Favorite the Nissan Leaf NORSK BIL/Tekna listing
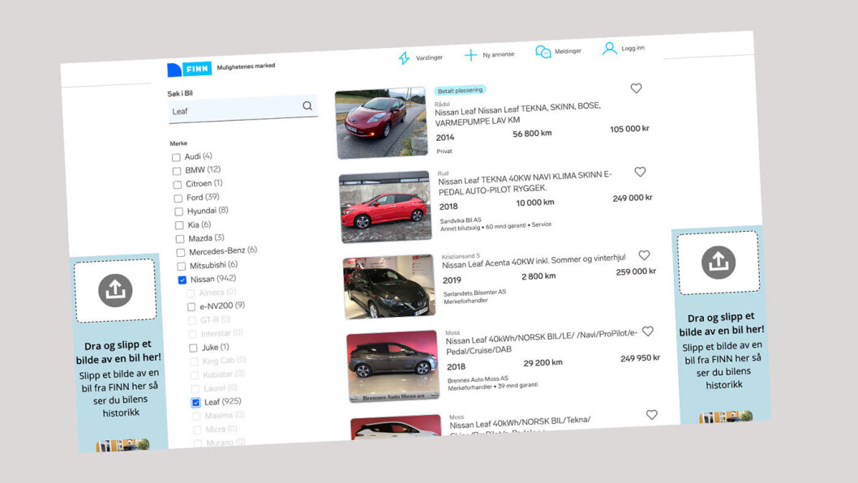This screenshot has height=483, width=858. click(x=652, y=415)
